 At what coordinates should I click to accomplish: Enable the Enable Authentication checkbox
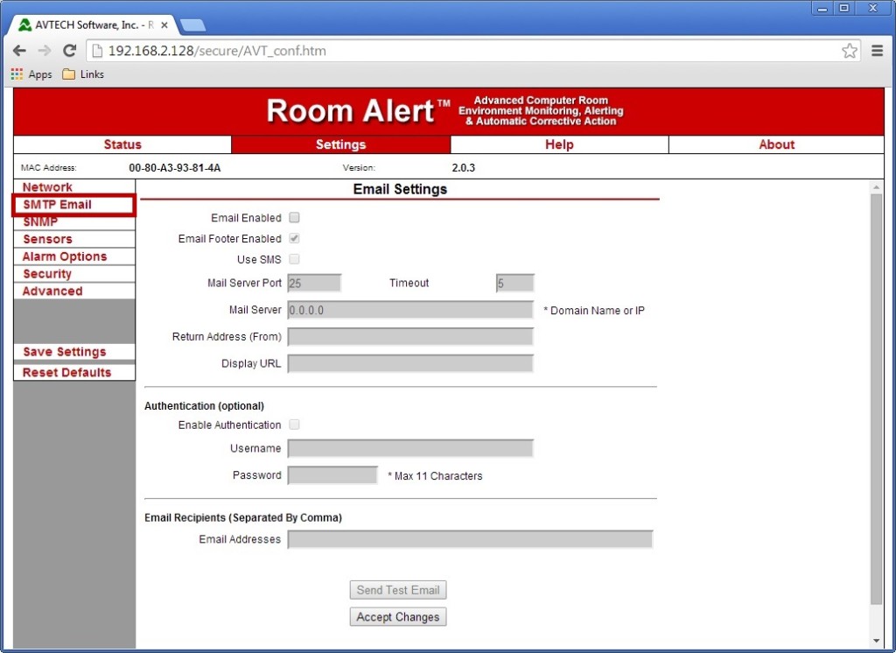294,425
